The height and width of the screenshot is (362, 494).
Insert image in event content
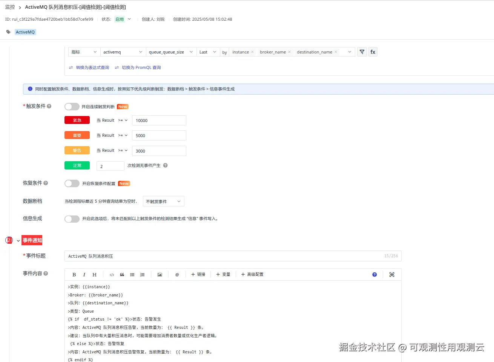160,275
